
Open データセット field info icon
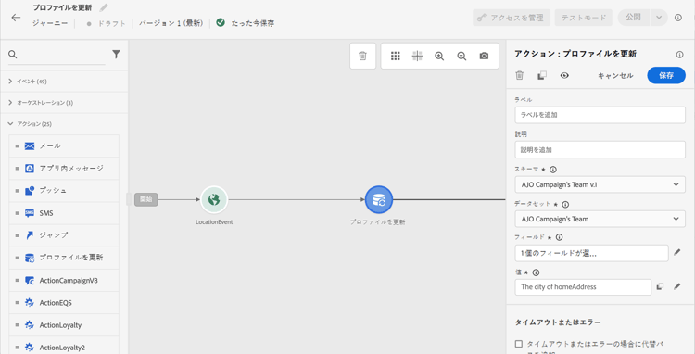click(x=565, y=204)
